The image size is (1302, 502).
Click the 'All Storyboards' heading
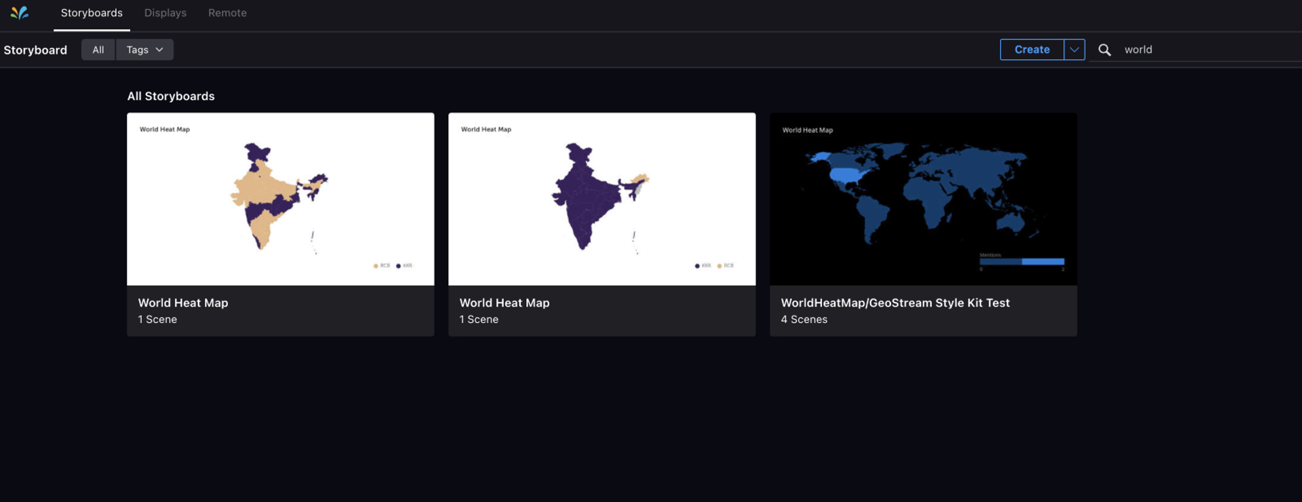[x=171, y=96]
